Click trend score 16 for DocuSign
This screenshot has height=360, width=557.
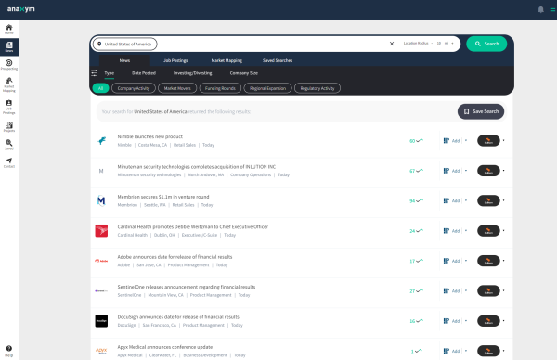[416, 321]
